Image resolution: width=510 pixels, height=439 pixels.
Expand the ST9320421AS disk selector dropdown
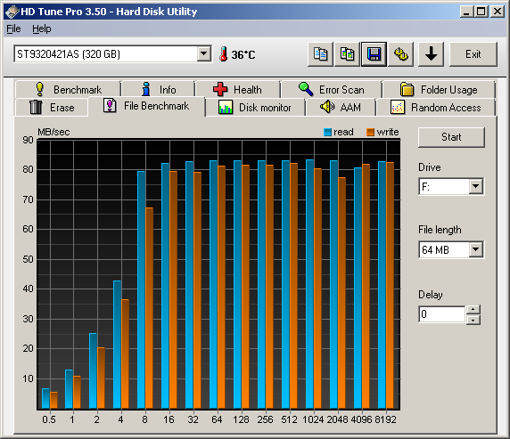(204, 53)
